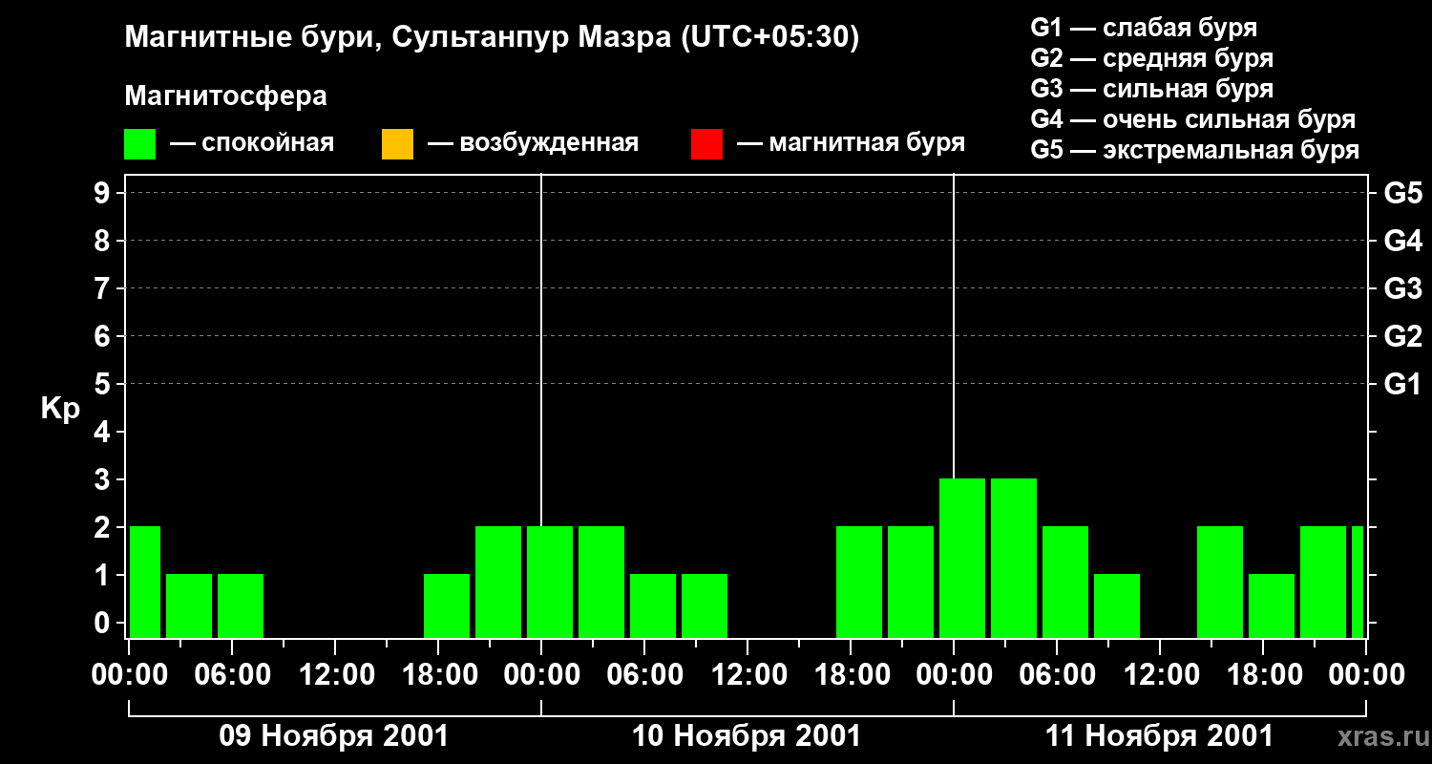Click the 00:00 label between 10 and 11 Ноября
The image size is (1432, 764).
pyautogui.click(x=954, y=675)
